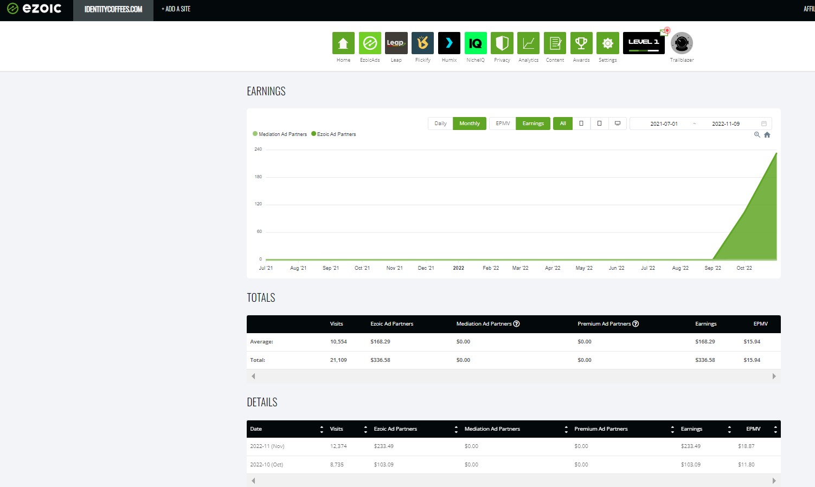Open Mediation Ad Partners help icon in Totals
The image size is (815, 487).
(516, 324)
